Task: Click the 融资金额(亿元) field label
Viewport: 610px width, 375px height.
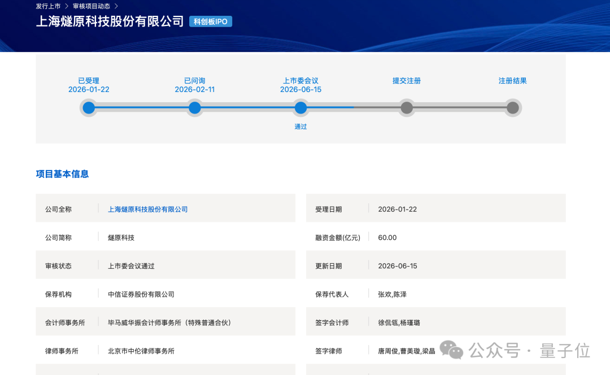Action: (x=338, y=238)
